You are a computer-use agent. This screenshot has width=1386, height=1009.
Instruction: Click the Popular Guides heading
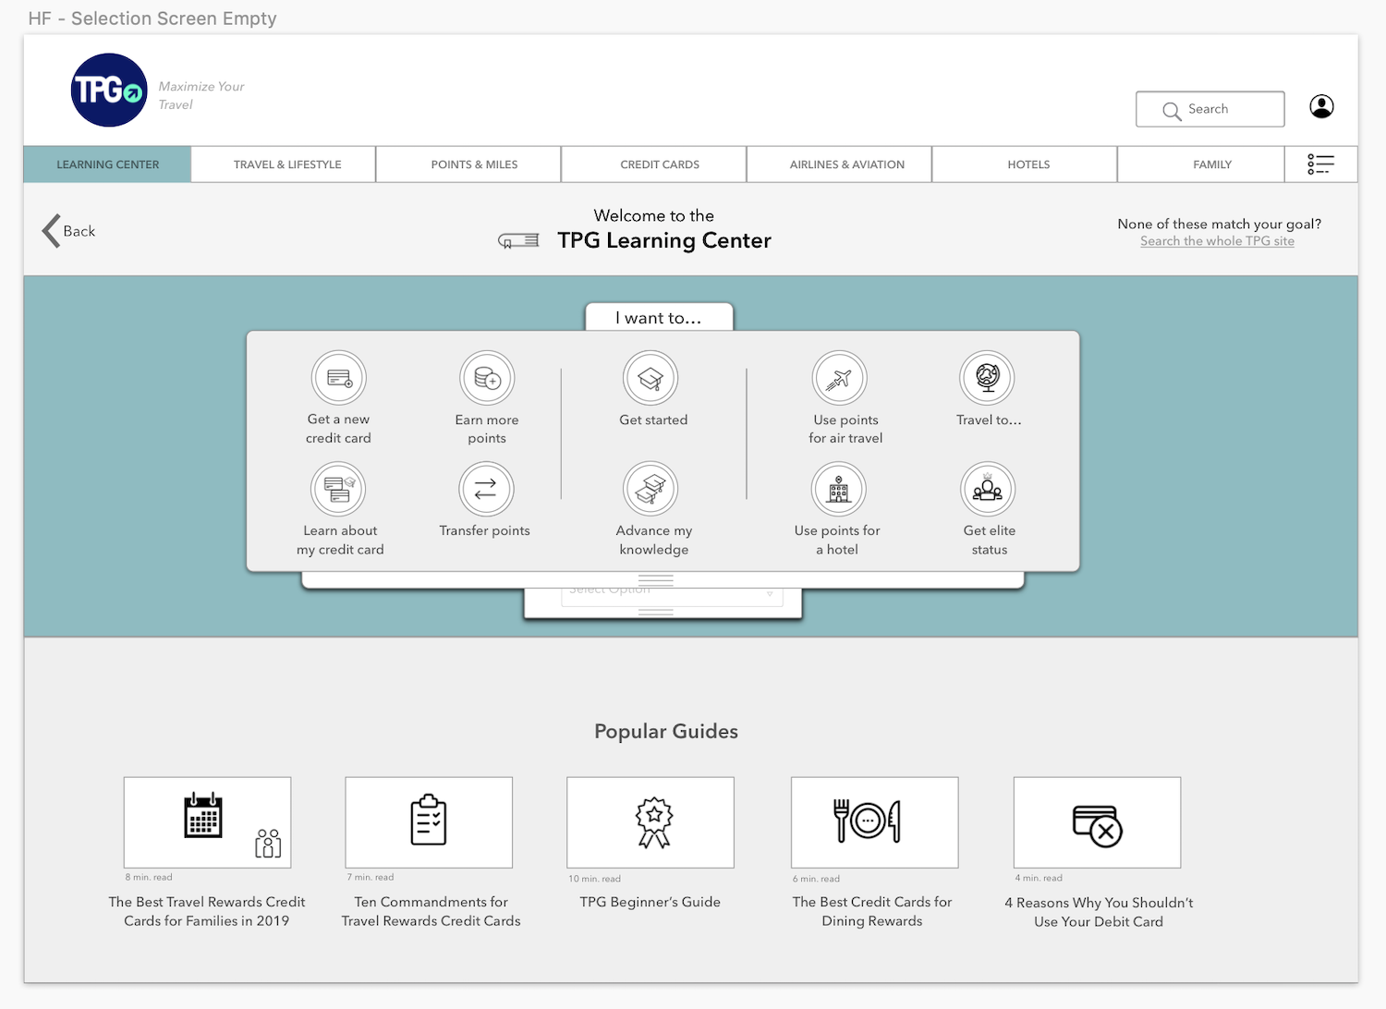click(x=666, y=731)
